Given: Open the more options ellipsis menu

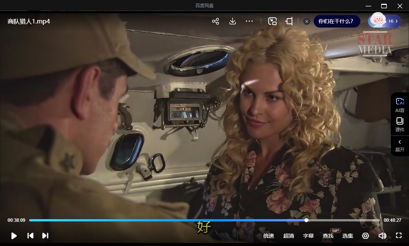Looking at the screenshot, I should [x=249, y=21].
